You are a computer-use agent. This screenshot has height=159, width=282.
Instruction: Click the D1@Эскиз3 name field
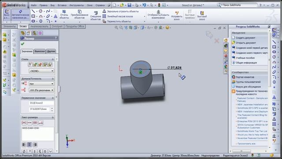pos(41,103)
